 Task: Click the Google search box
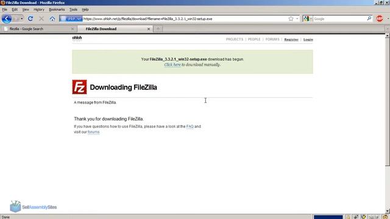point(339,19)
